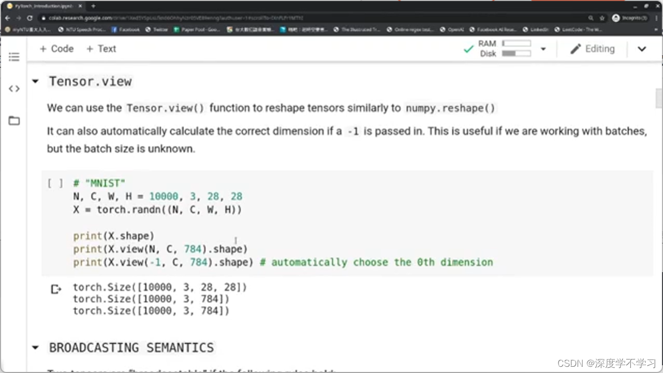Click the '# "MNIST"' comment line
This screenshot has height=373, width=663.
(99, 183)
